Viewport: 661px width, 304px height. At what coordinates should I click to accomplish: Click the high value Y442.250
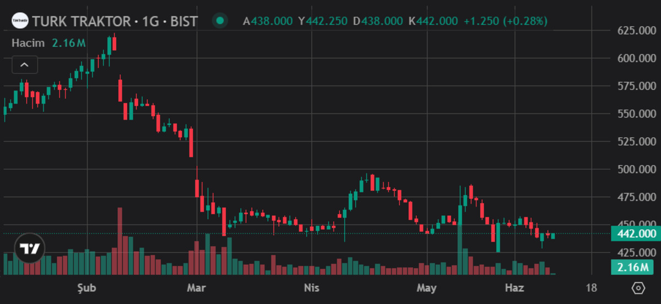pos(323,21)
